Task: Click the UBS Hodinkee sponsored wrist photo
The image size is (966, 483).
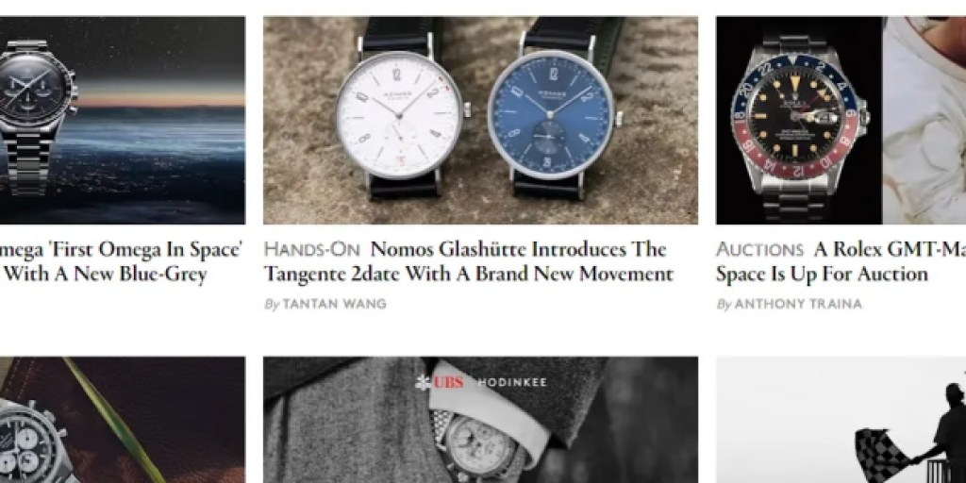Action: tap(480, 420)
